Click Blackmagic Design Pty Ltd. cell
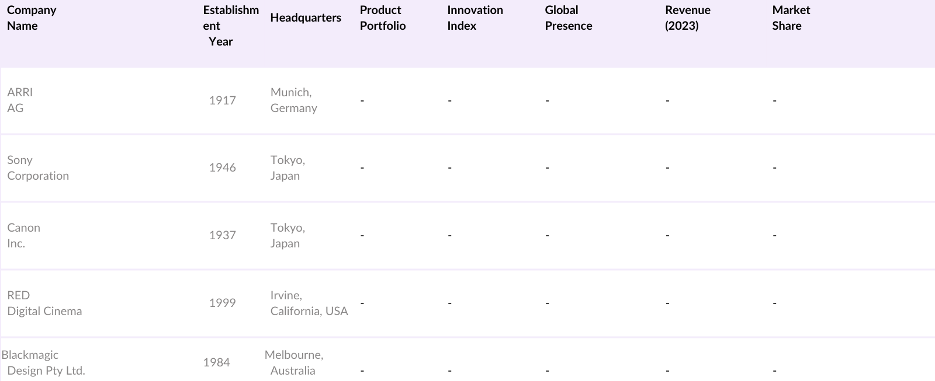 click(x=44, y=363)
